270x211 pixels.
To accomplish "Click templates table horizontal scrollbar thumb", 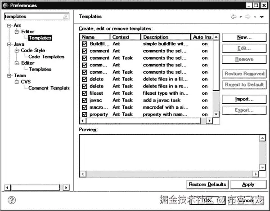I will click(143, 121).
